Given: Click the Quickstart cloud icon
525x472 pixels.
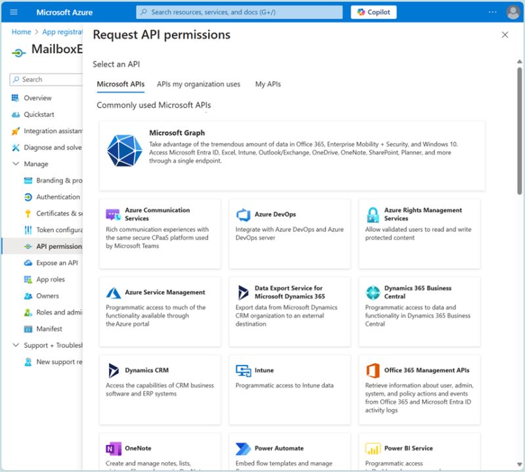Looking at the screenshot, I should coord(15,115).
